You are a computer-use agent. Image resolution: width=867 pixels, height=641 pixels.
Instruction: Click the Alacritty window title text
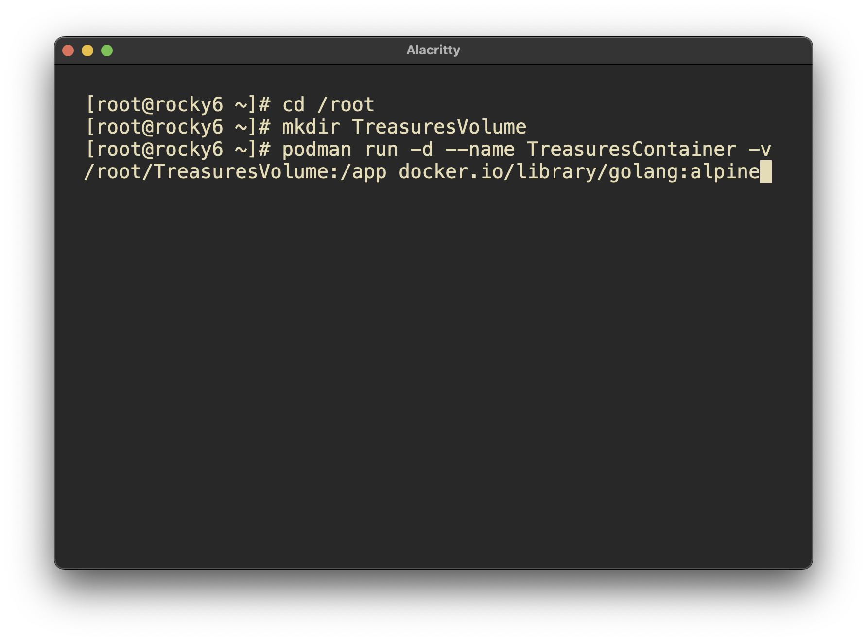[433, 51]
